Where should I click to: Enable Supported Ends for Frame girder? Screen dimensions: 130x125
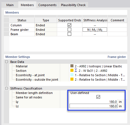(x=69, y=30)
